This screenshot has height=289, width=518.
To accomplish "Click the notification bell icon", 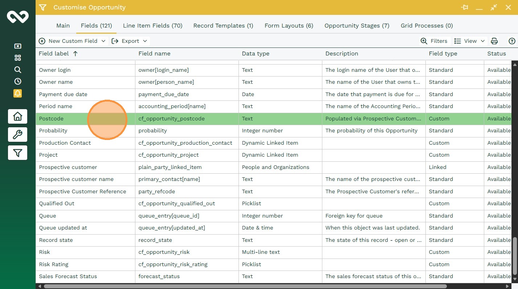I will [17, 93].
